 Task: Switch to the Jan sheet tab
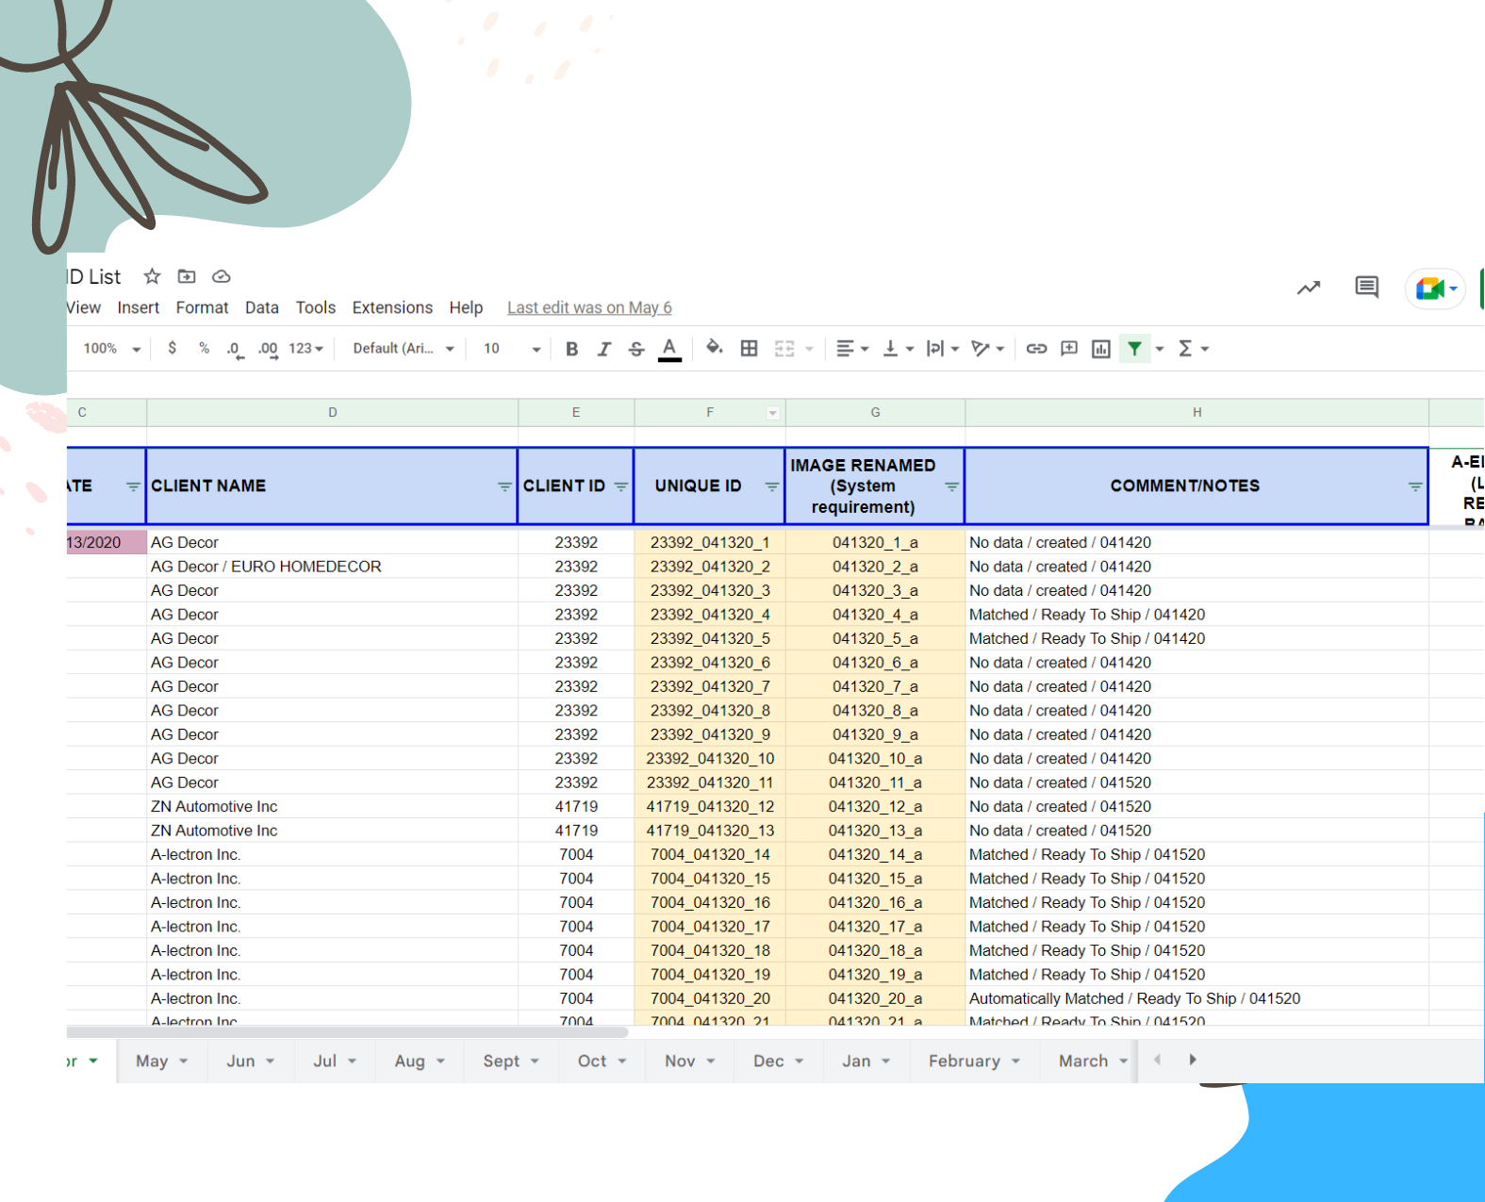pos(866,1062)
